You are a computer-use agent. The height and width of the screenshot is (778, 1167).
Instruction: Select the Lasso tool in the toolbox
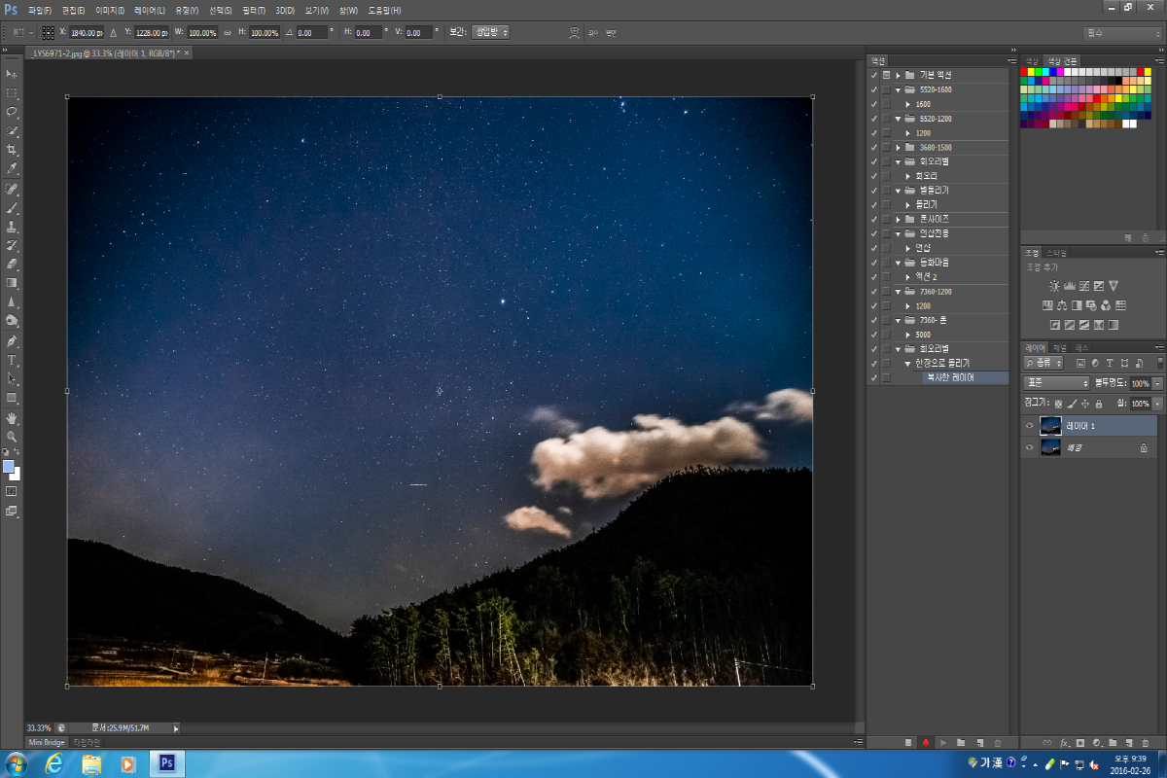(x=12, y=112)
